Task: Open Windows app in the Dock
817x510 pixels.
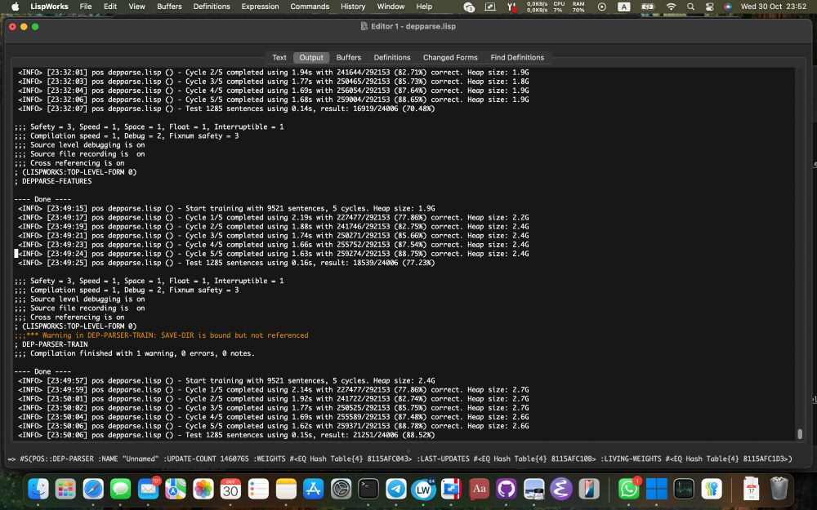Action: [x=657, y=489]
